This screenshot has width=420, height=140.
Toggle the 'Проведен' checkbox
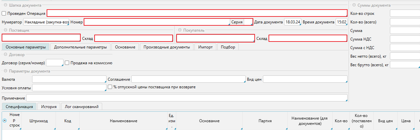tap(4, 14)
